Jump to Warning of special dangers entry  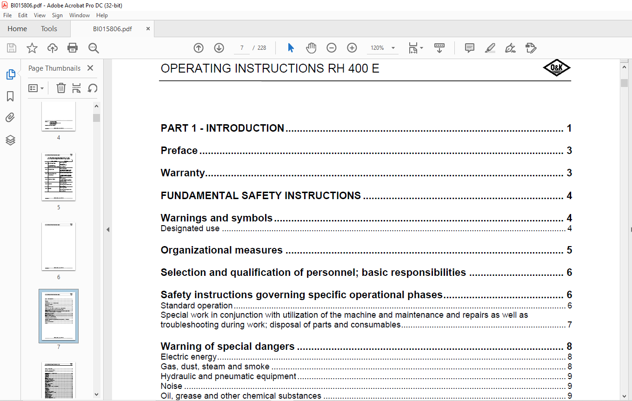point(366,347)
